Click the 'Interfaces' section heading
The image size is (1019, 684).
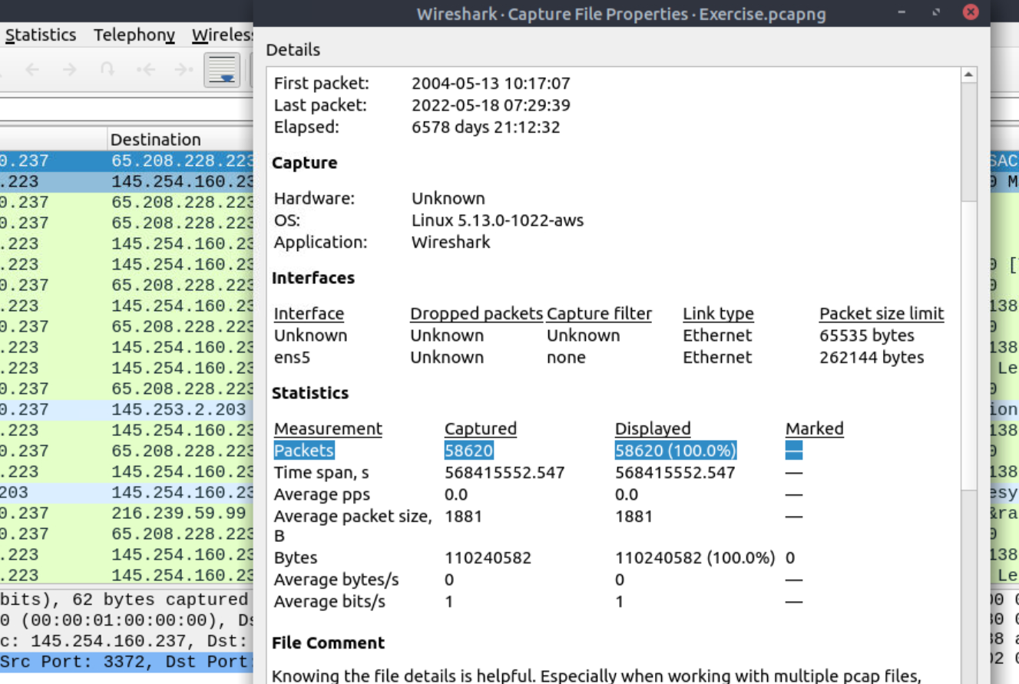[x=313, y=278]
